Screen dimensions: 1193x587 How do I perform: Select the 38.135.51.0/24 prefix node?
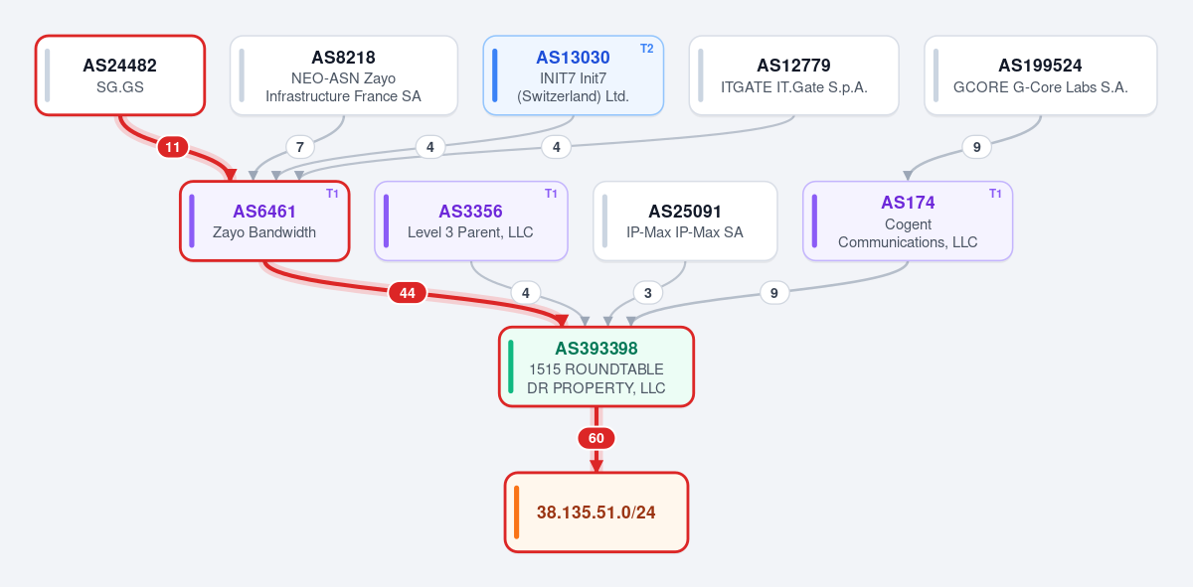(x=596, y=513)
